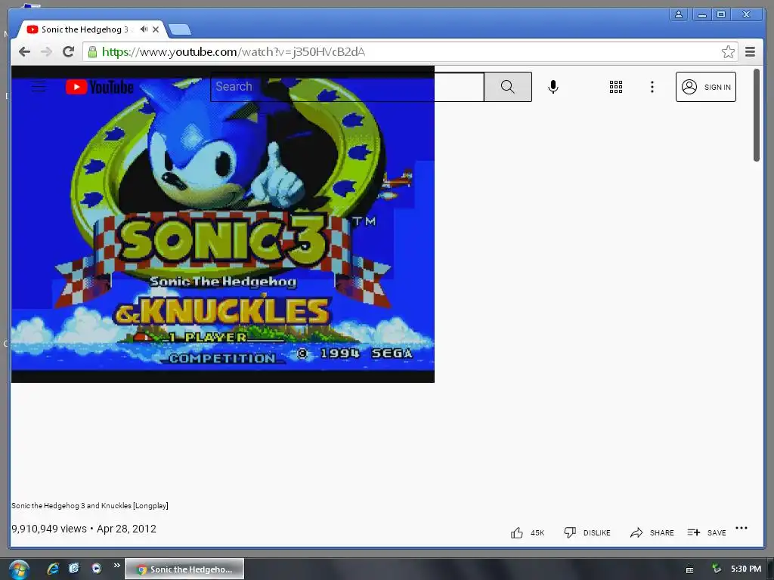774x580 pixels.
Task: Click SAVE to add to playlist
Action: [707, 532]
